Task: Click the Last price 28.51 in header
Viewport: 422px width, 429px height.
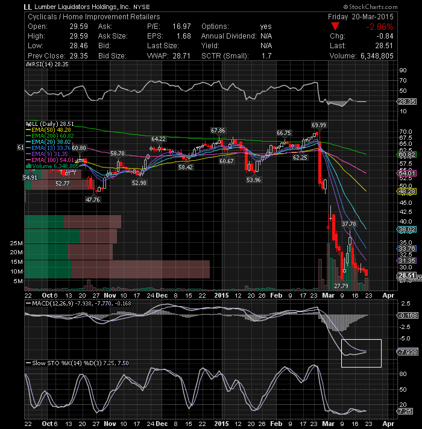Action: click(x=384, y=46)
